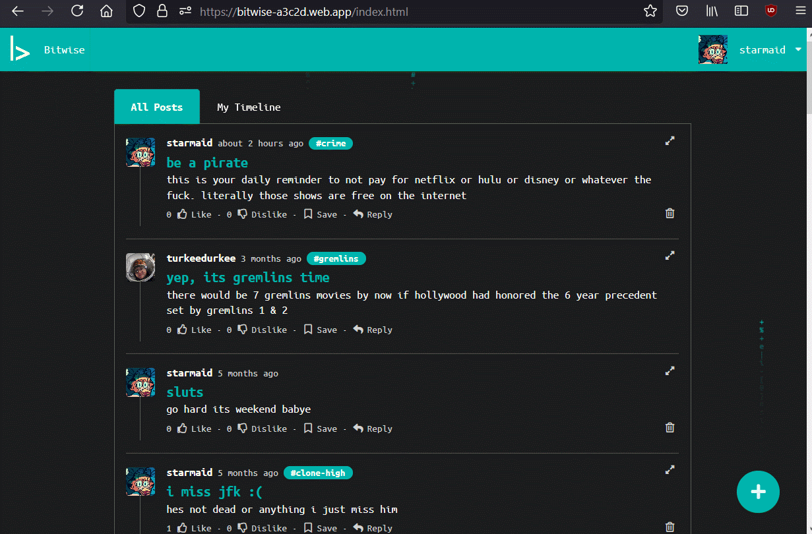Select the All Posts tab
The image size is (812, 534).
[156, 107]
